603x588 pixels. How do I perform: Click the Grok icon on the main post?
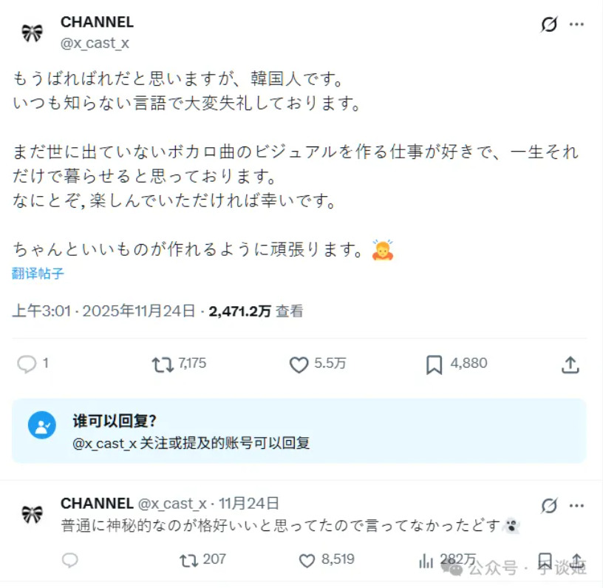click(549, 25)
